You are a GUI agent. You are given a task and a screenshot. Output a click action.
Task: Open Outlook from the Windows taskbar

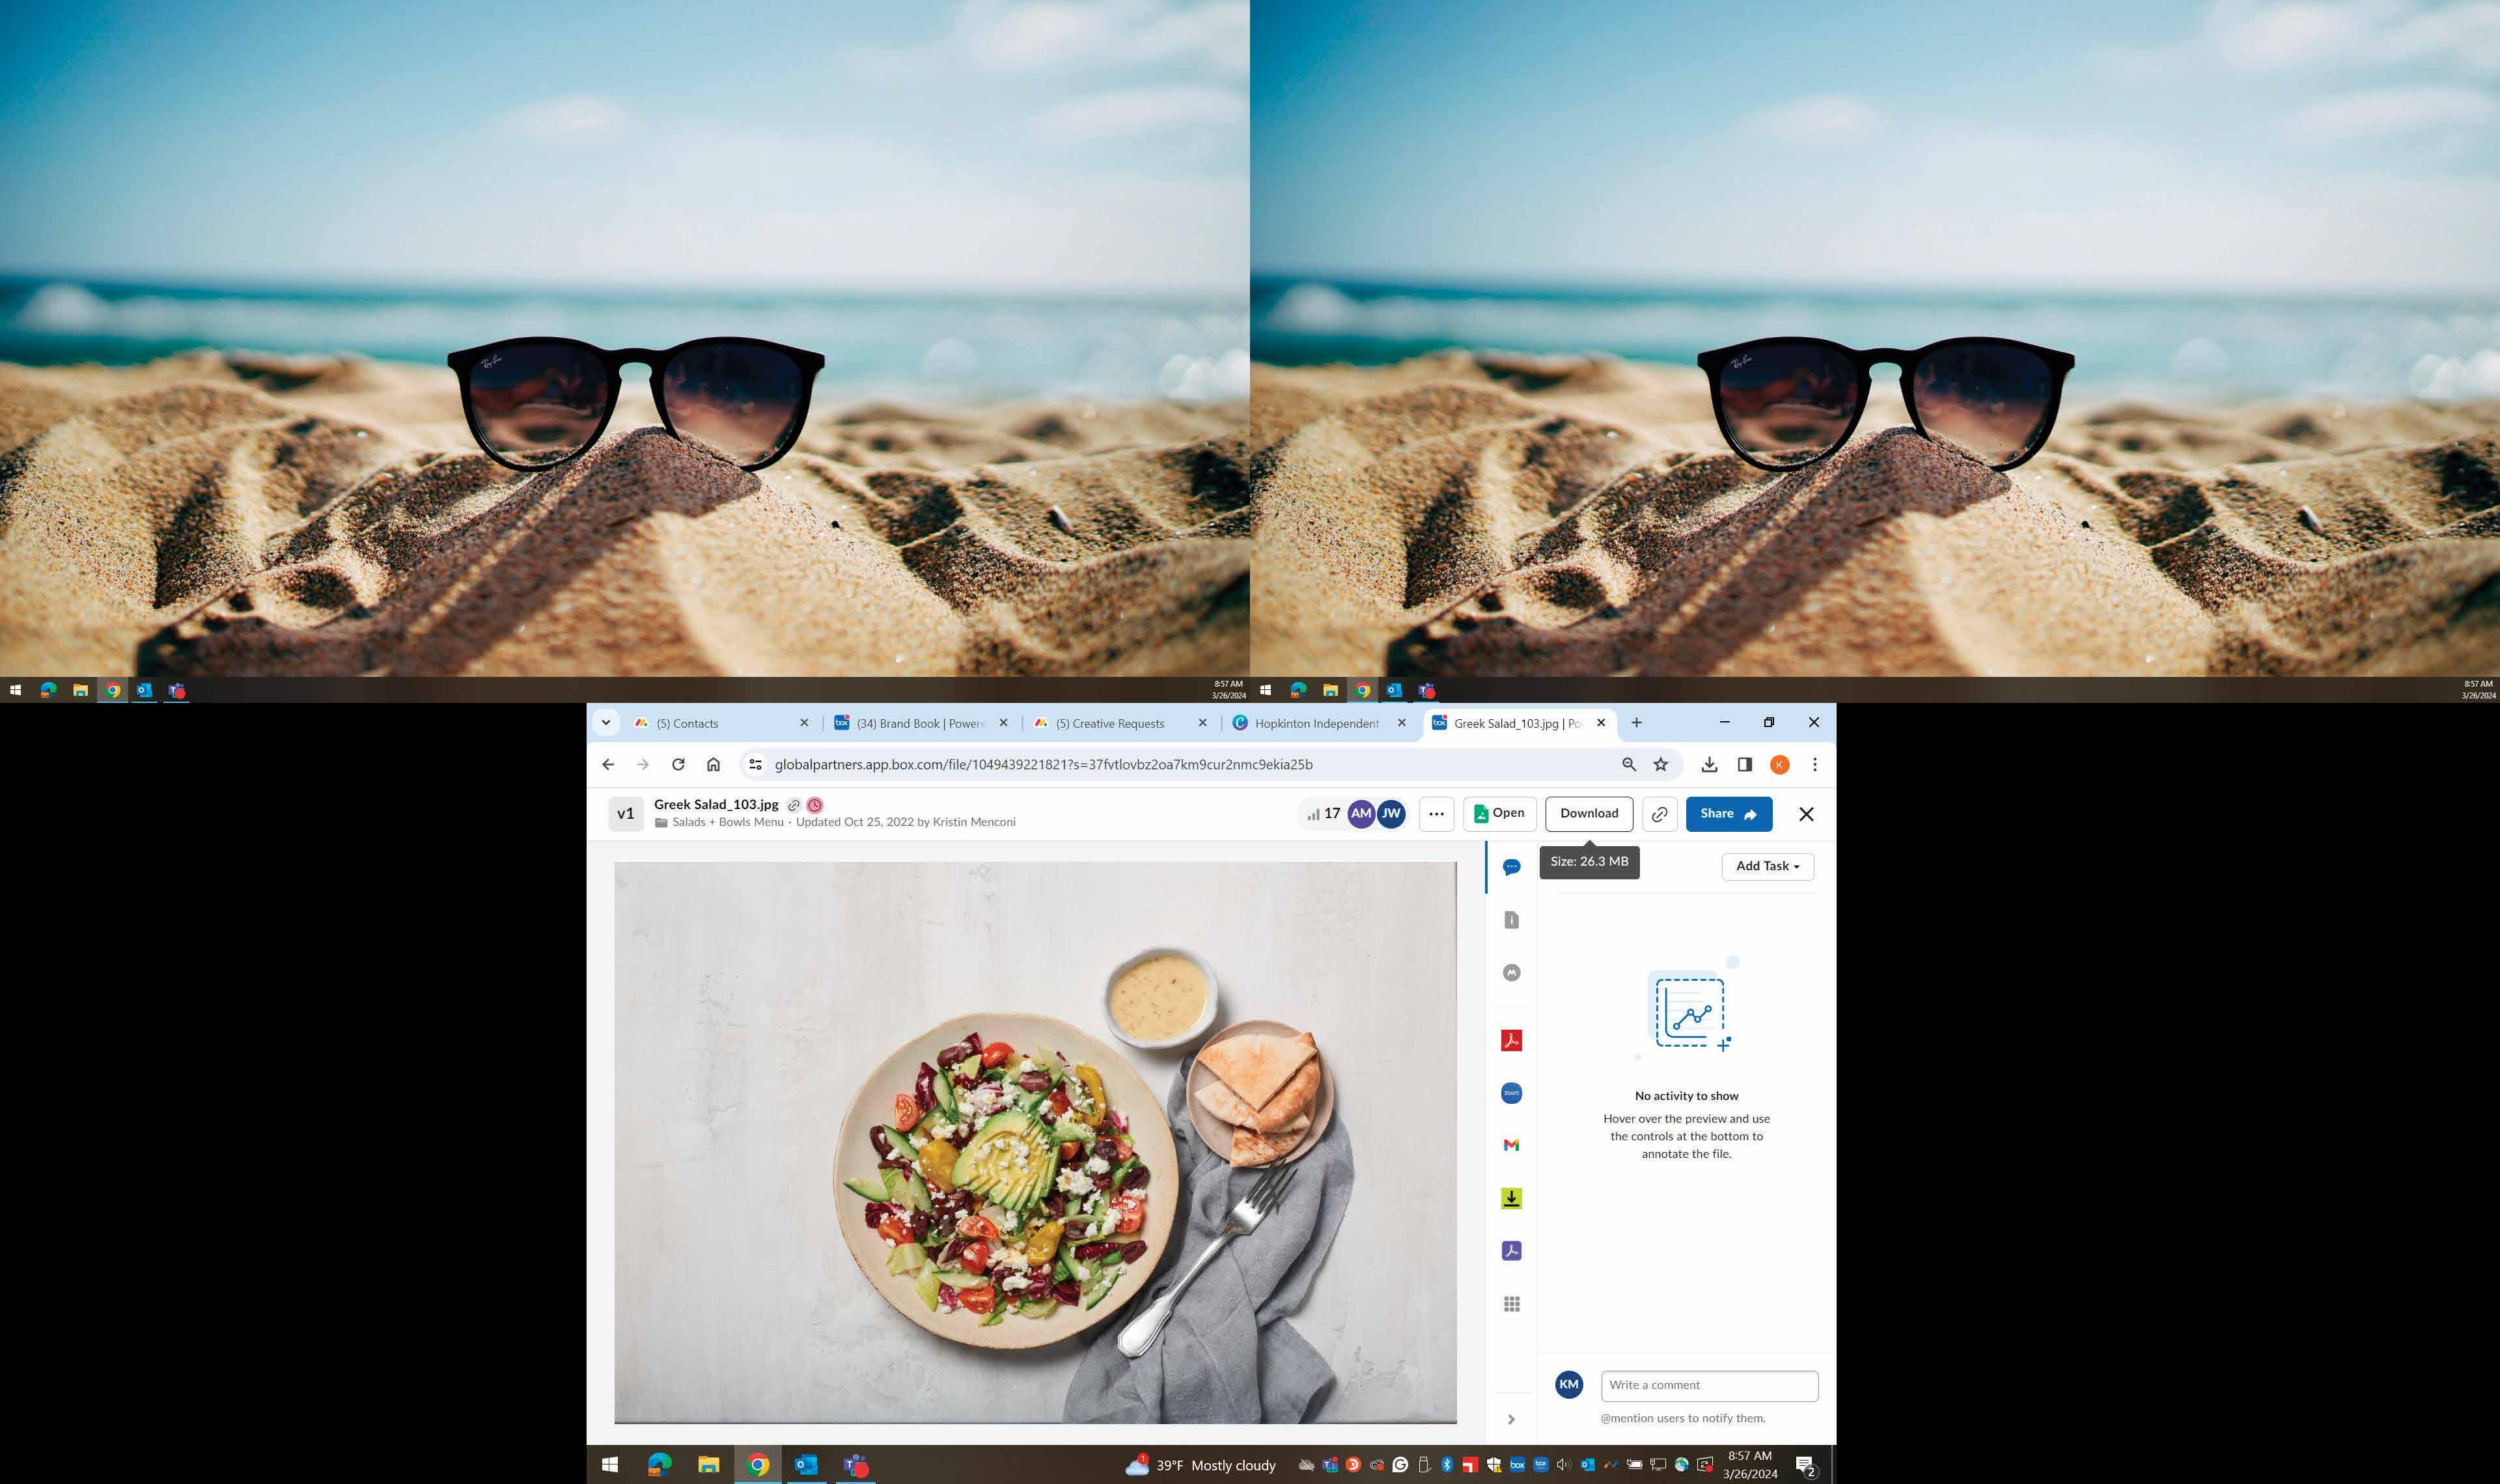(806, 1465)
